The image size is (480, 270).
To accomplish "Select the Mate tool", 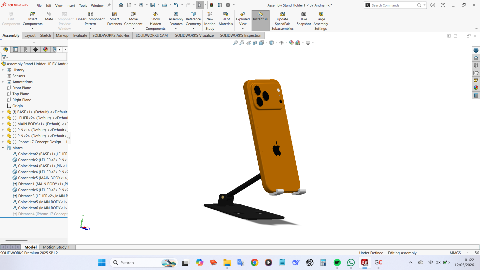I will (x=49, y=16).
